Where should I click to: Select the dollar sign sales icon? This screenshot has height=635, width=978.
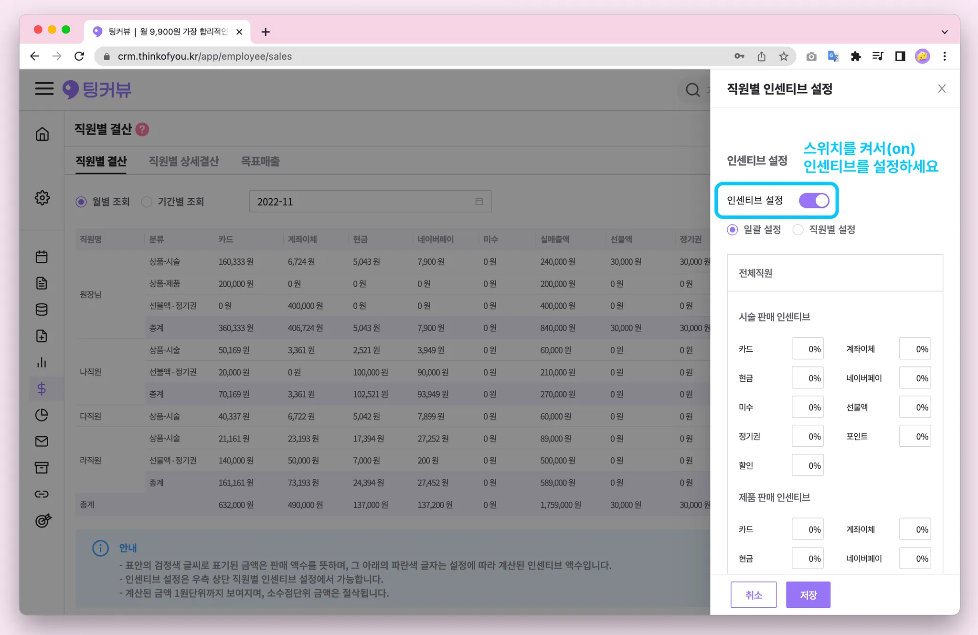click(x=42, y=389)
